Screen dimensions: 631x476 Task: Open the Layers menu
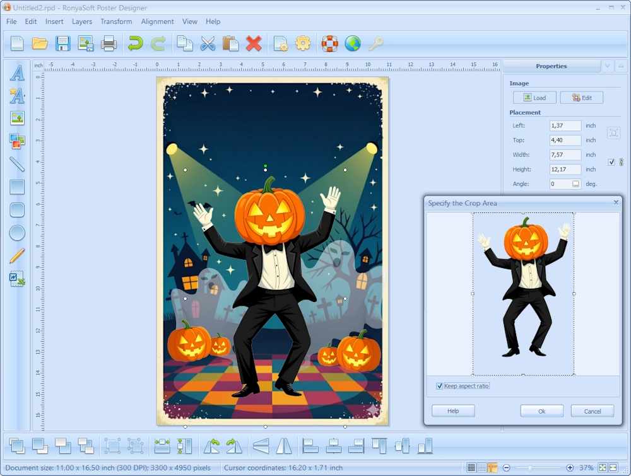coord(82,21)
